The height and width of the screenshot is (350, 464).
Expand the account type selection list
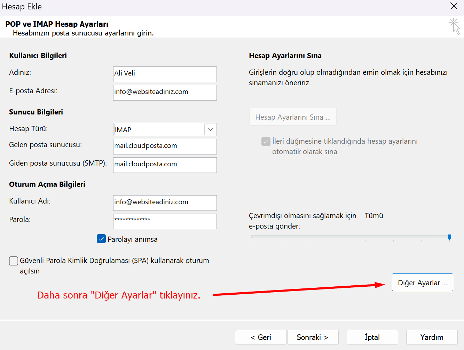pyautogui.click(x=210, y=129)
